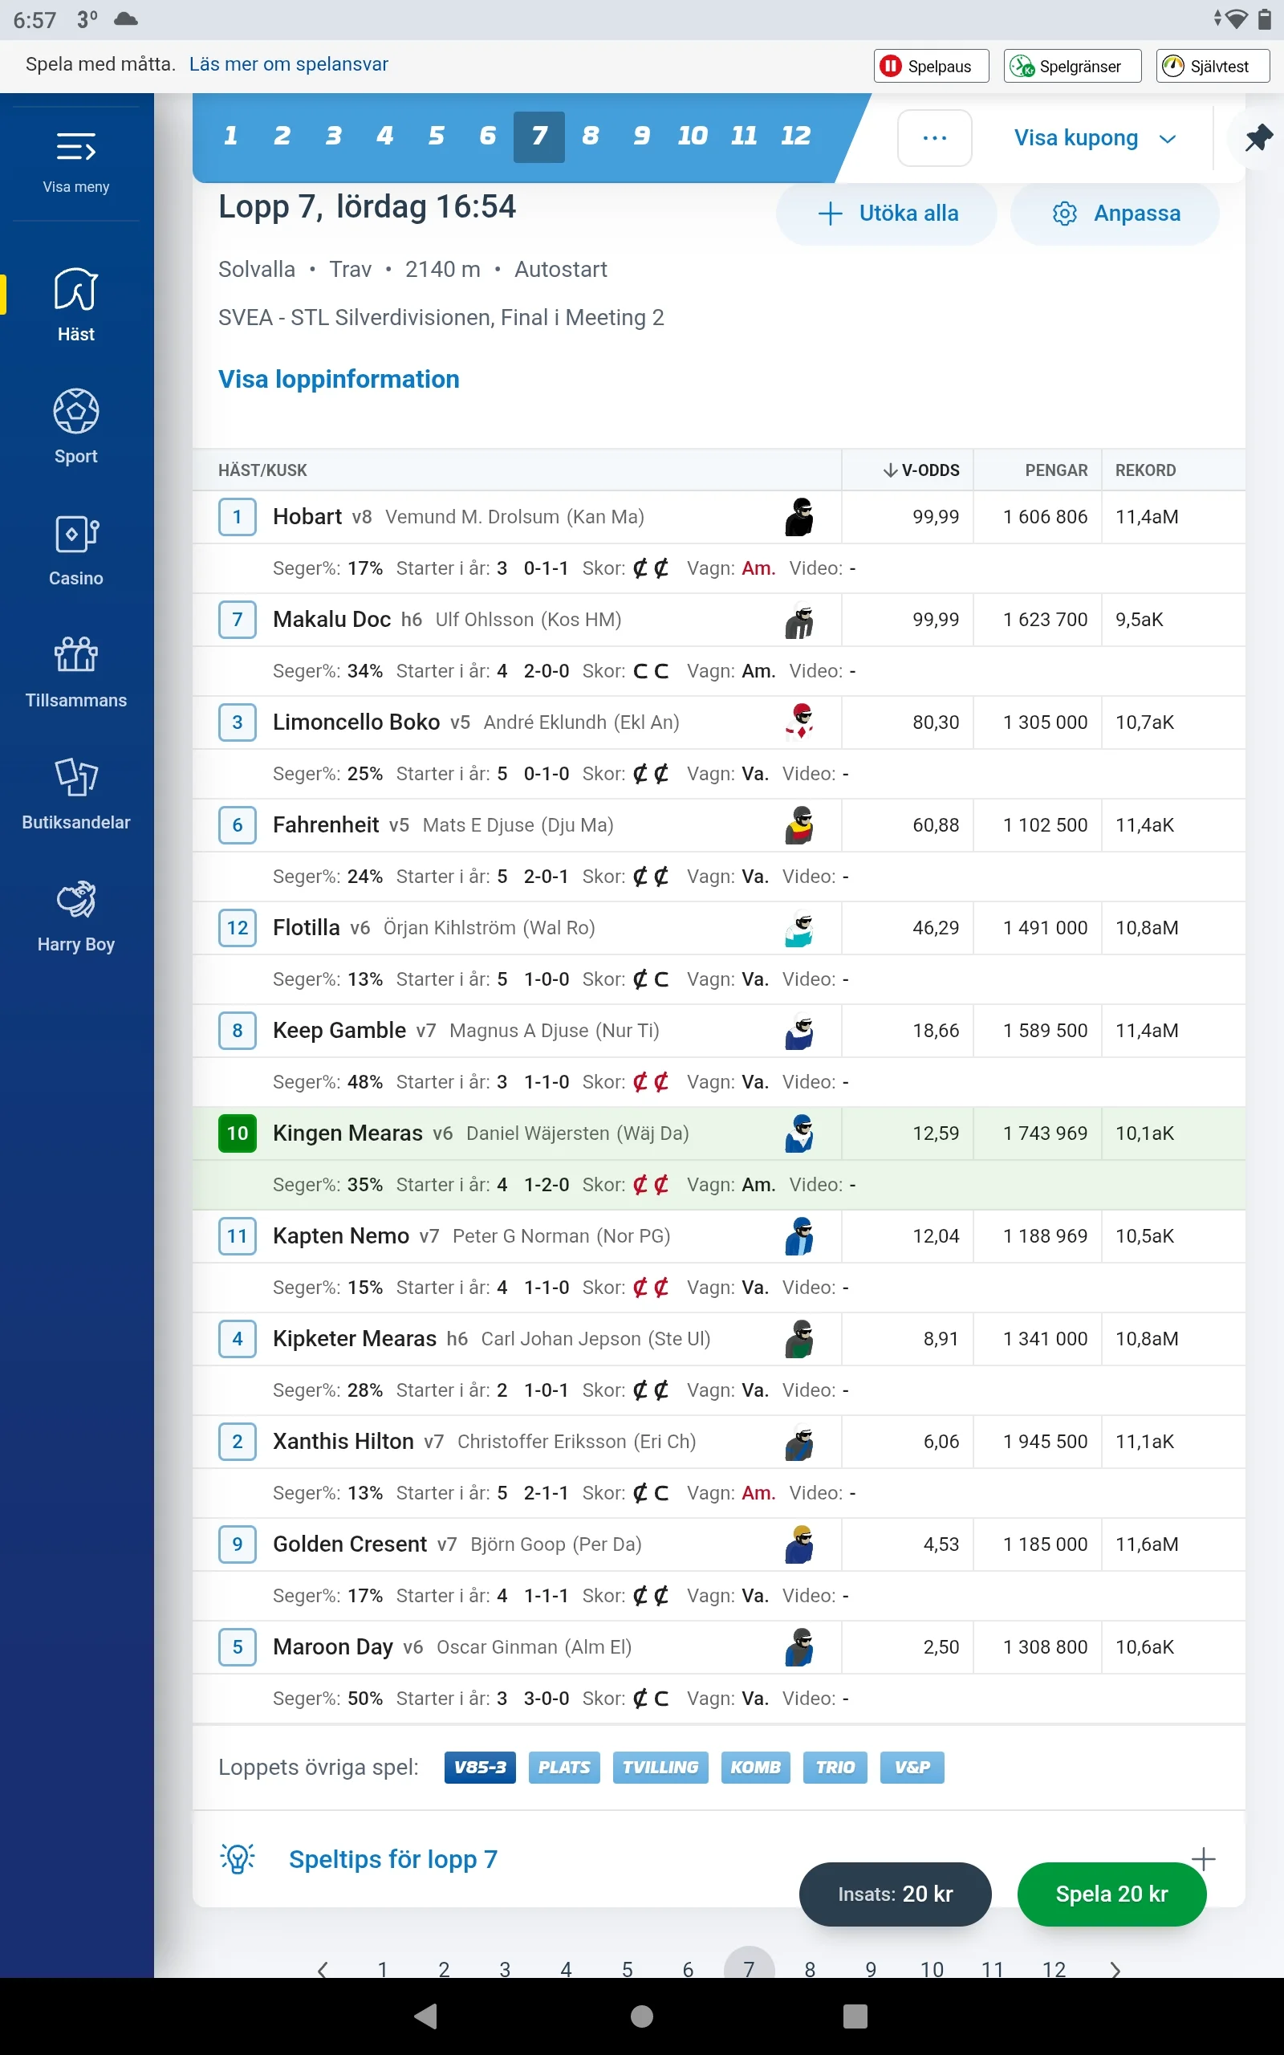Open Visa loppinformation

(x=339, y=379)
